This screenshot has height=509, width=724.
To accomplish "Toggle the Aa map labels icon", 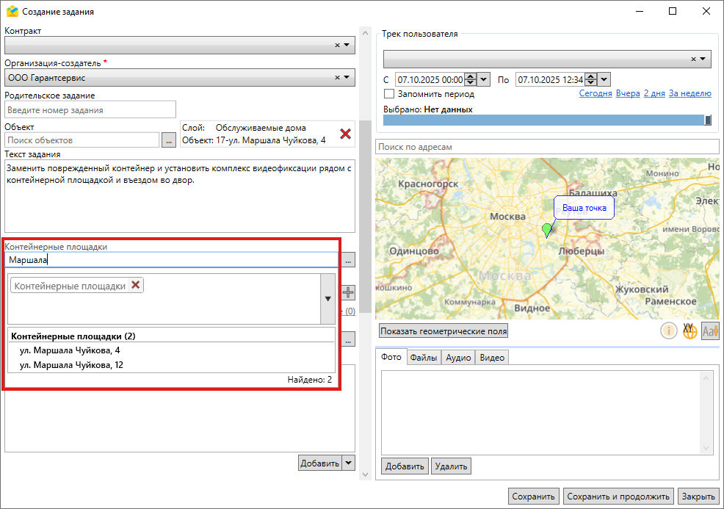I will coord(709,331).
